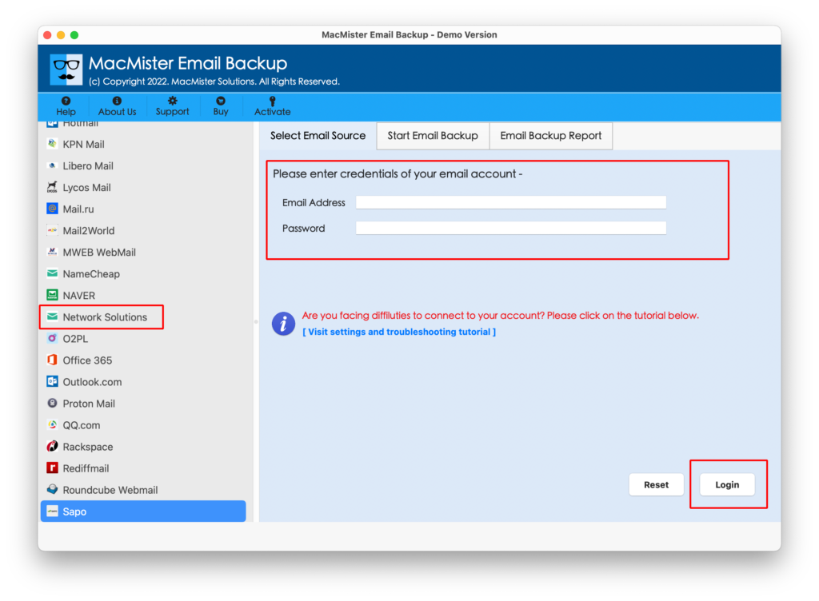
Task: Click the Help question-mark toolbar icon
Action: pos(66,106)
